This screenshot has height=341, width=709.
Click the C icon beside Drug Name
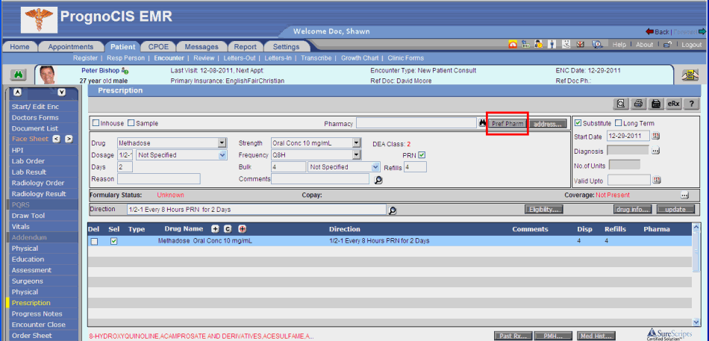coord(228,229)
